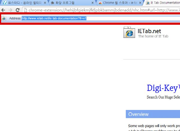Click the puzzle piece extensions tab favicon
The width and height of the screenshot is (180, 131).
[x=52, y=3]
